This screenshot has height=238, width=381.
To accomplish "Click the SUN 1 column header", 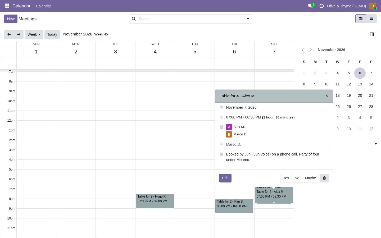I will click(36, 49).
